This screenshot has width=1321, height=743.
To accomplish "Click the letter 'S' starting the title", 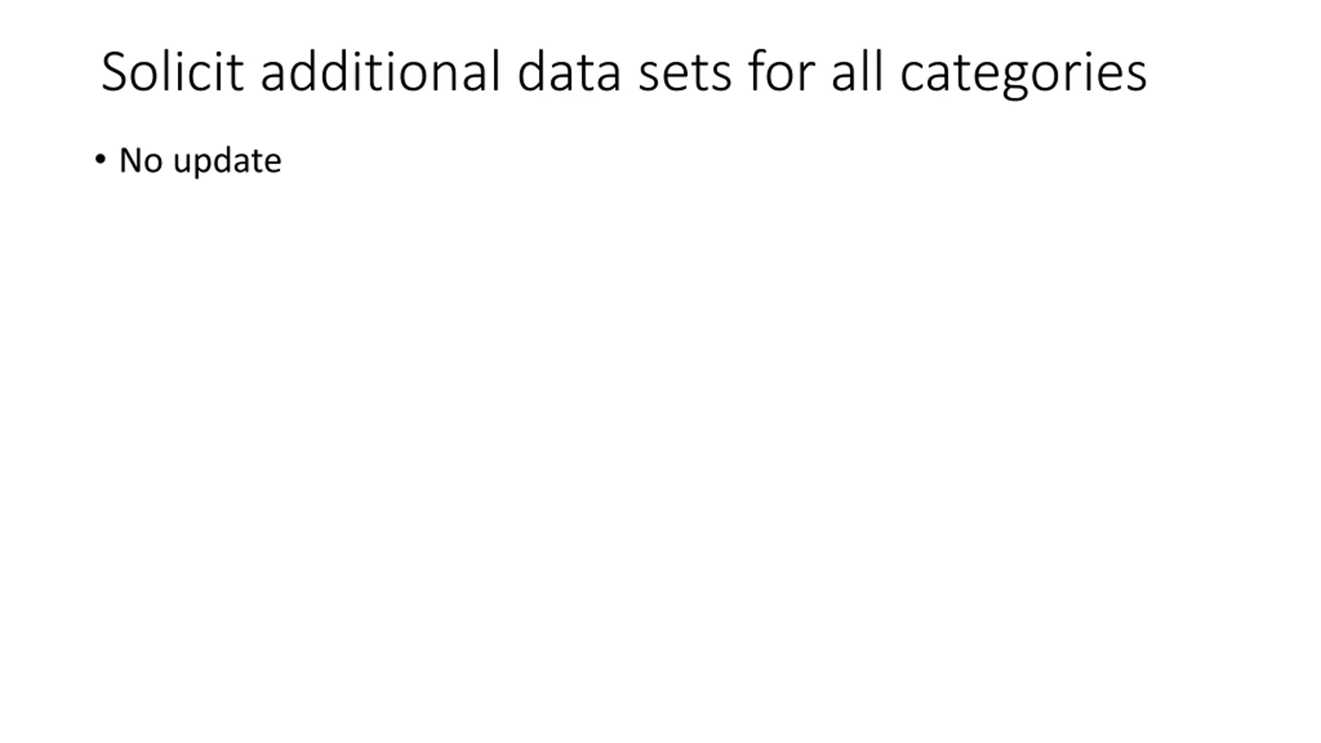I will [114, 71].
